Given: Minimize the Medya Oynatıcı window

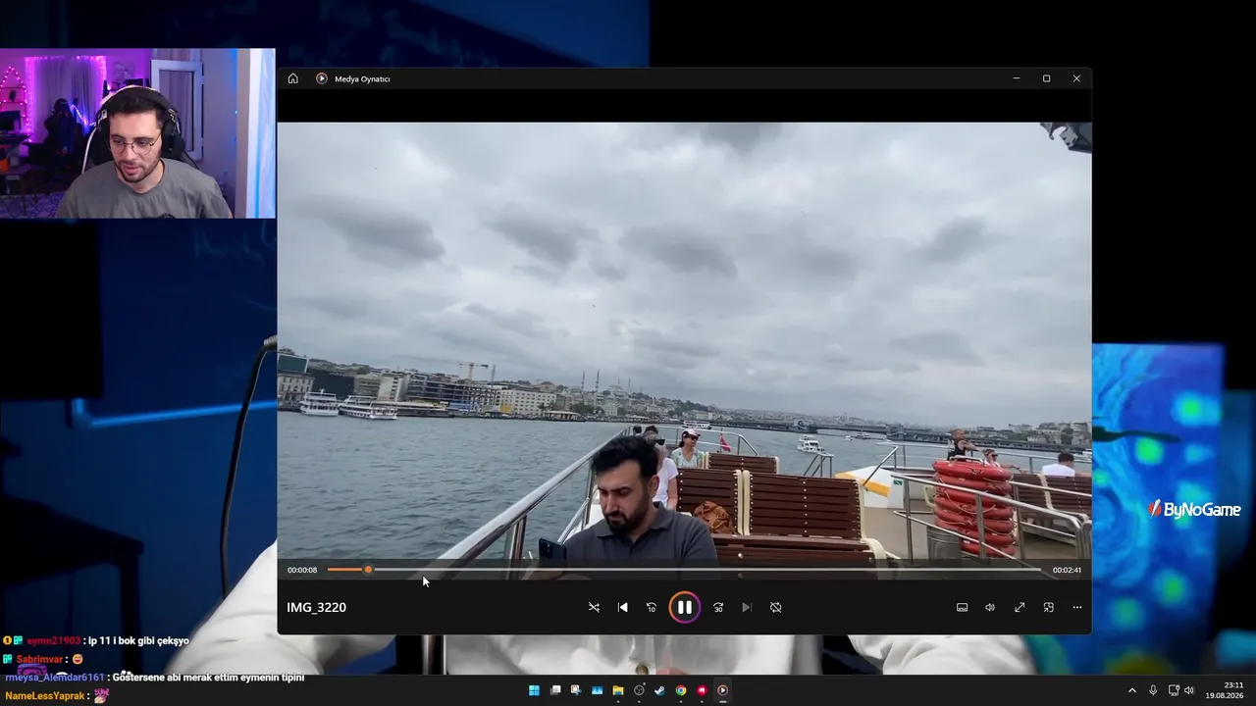Looking at the screenshot, I should point(1017,78).
